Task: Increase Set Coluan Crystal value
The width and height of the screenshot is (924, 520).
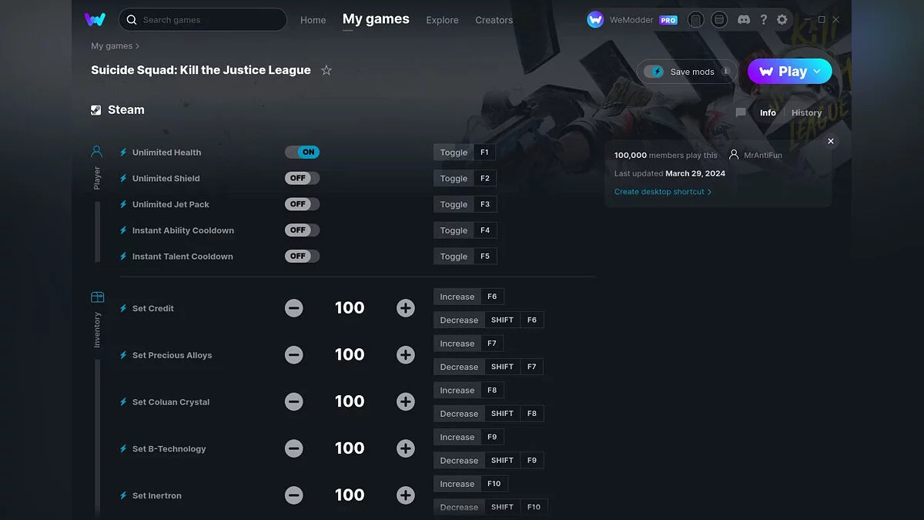Action: click(406, 402)
